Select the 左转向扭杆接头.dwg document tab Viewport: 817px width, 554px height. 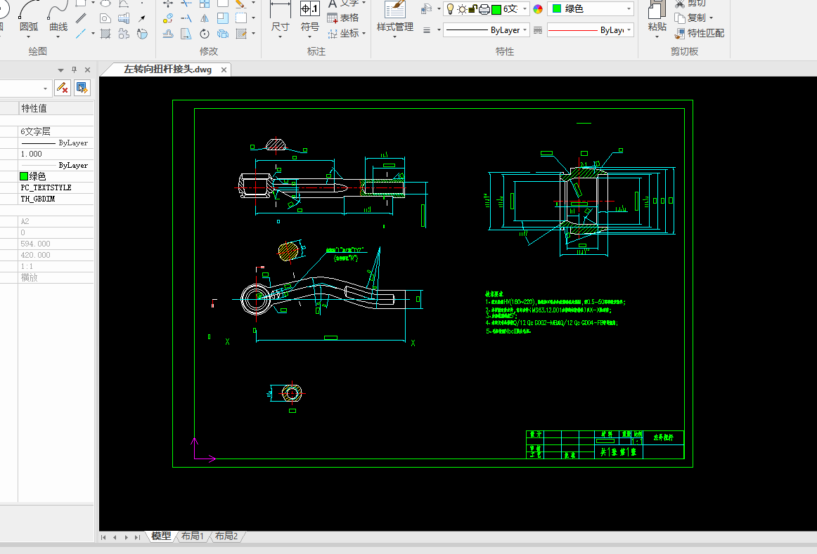tap(167, 70)
